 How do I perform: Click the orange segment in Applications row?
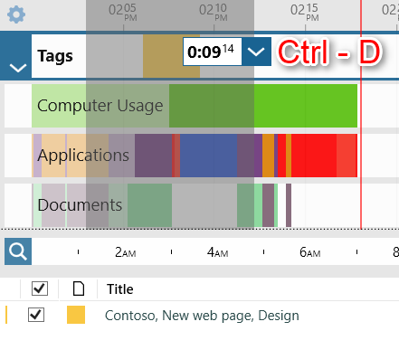[x=268, y=156]
